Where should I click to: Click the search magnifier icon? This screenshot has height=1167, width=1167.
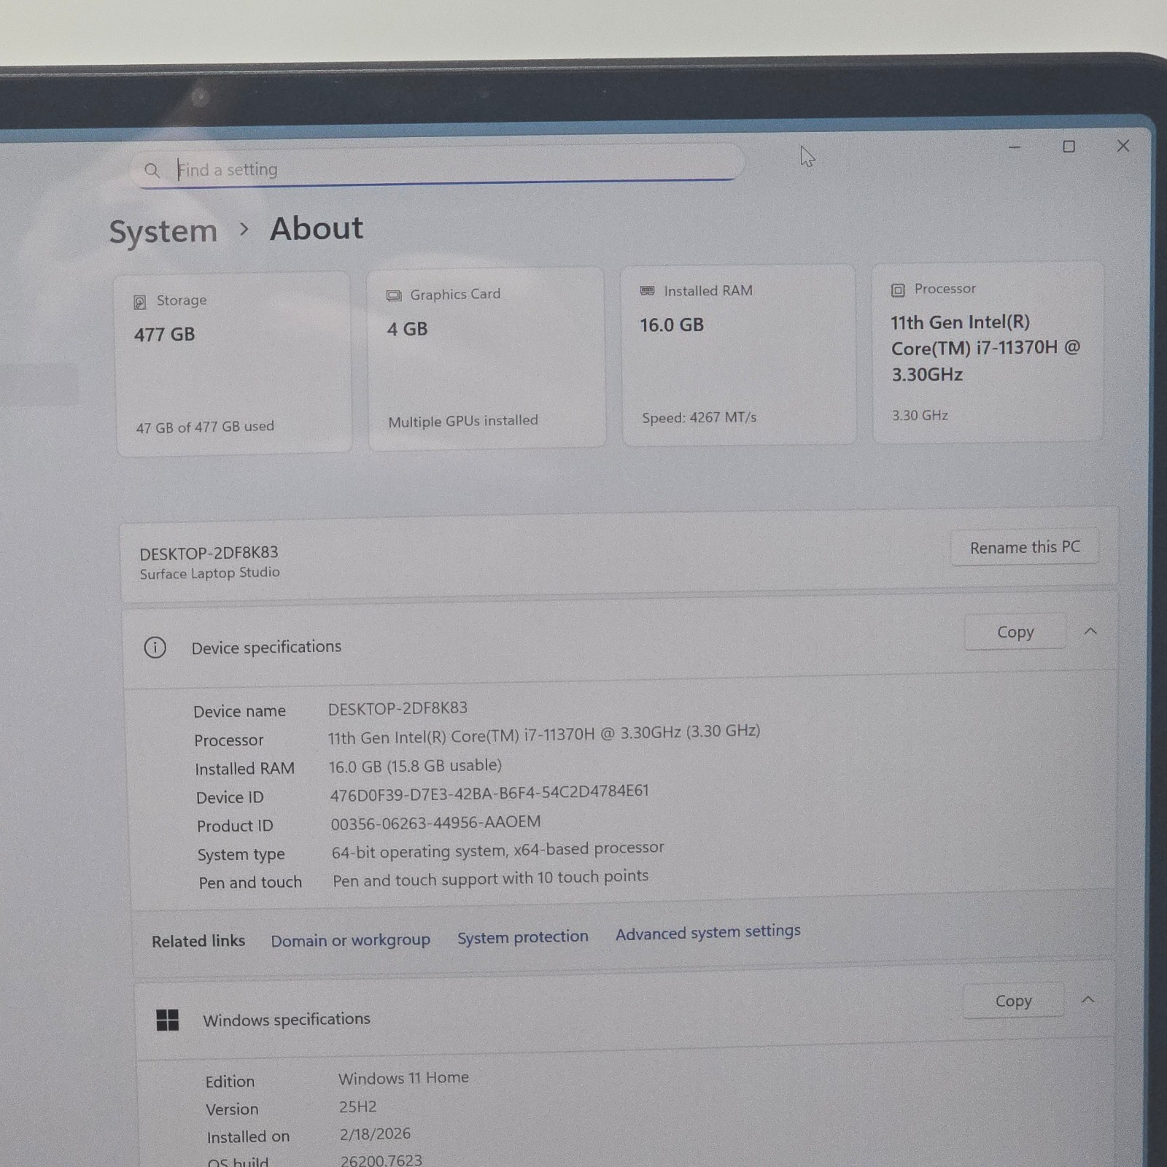pyautogui.click(x=152, y=171)
